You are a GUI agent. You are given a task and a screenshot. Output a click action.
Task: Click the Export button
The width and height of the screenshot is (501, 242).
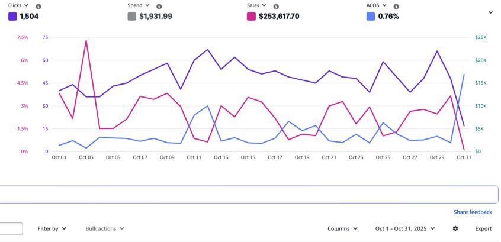pos(483,228)
